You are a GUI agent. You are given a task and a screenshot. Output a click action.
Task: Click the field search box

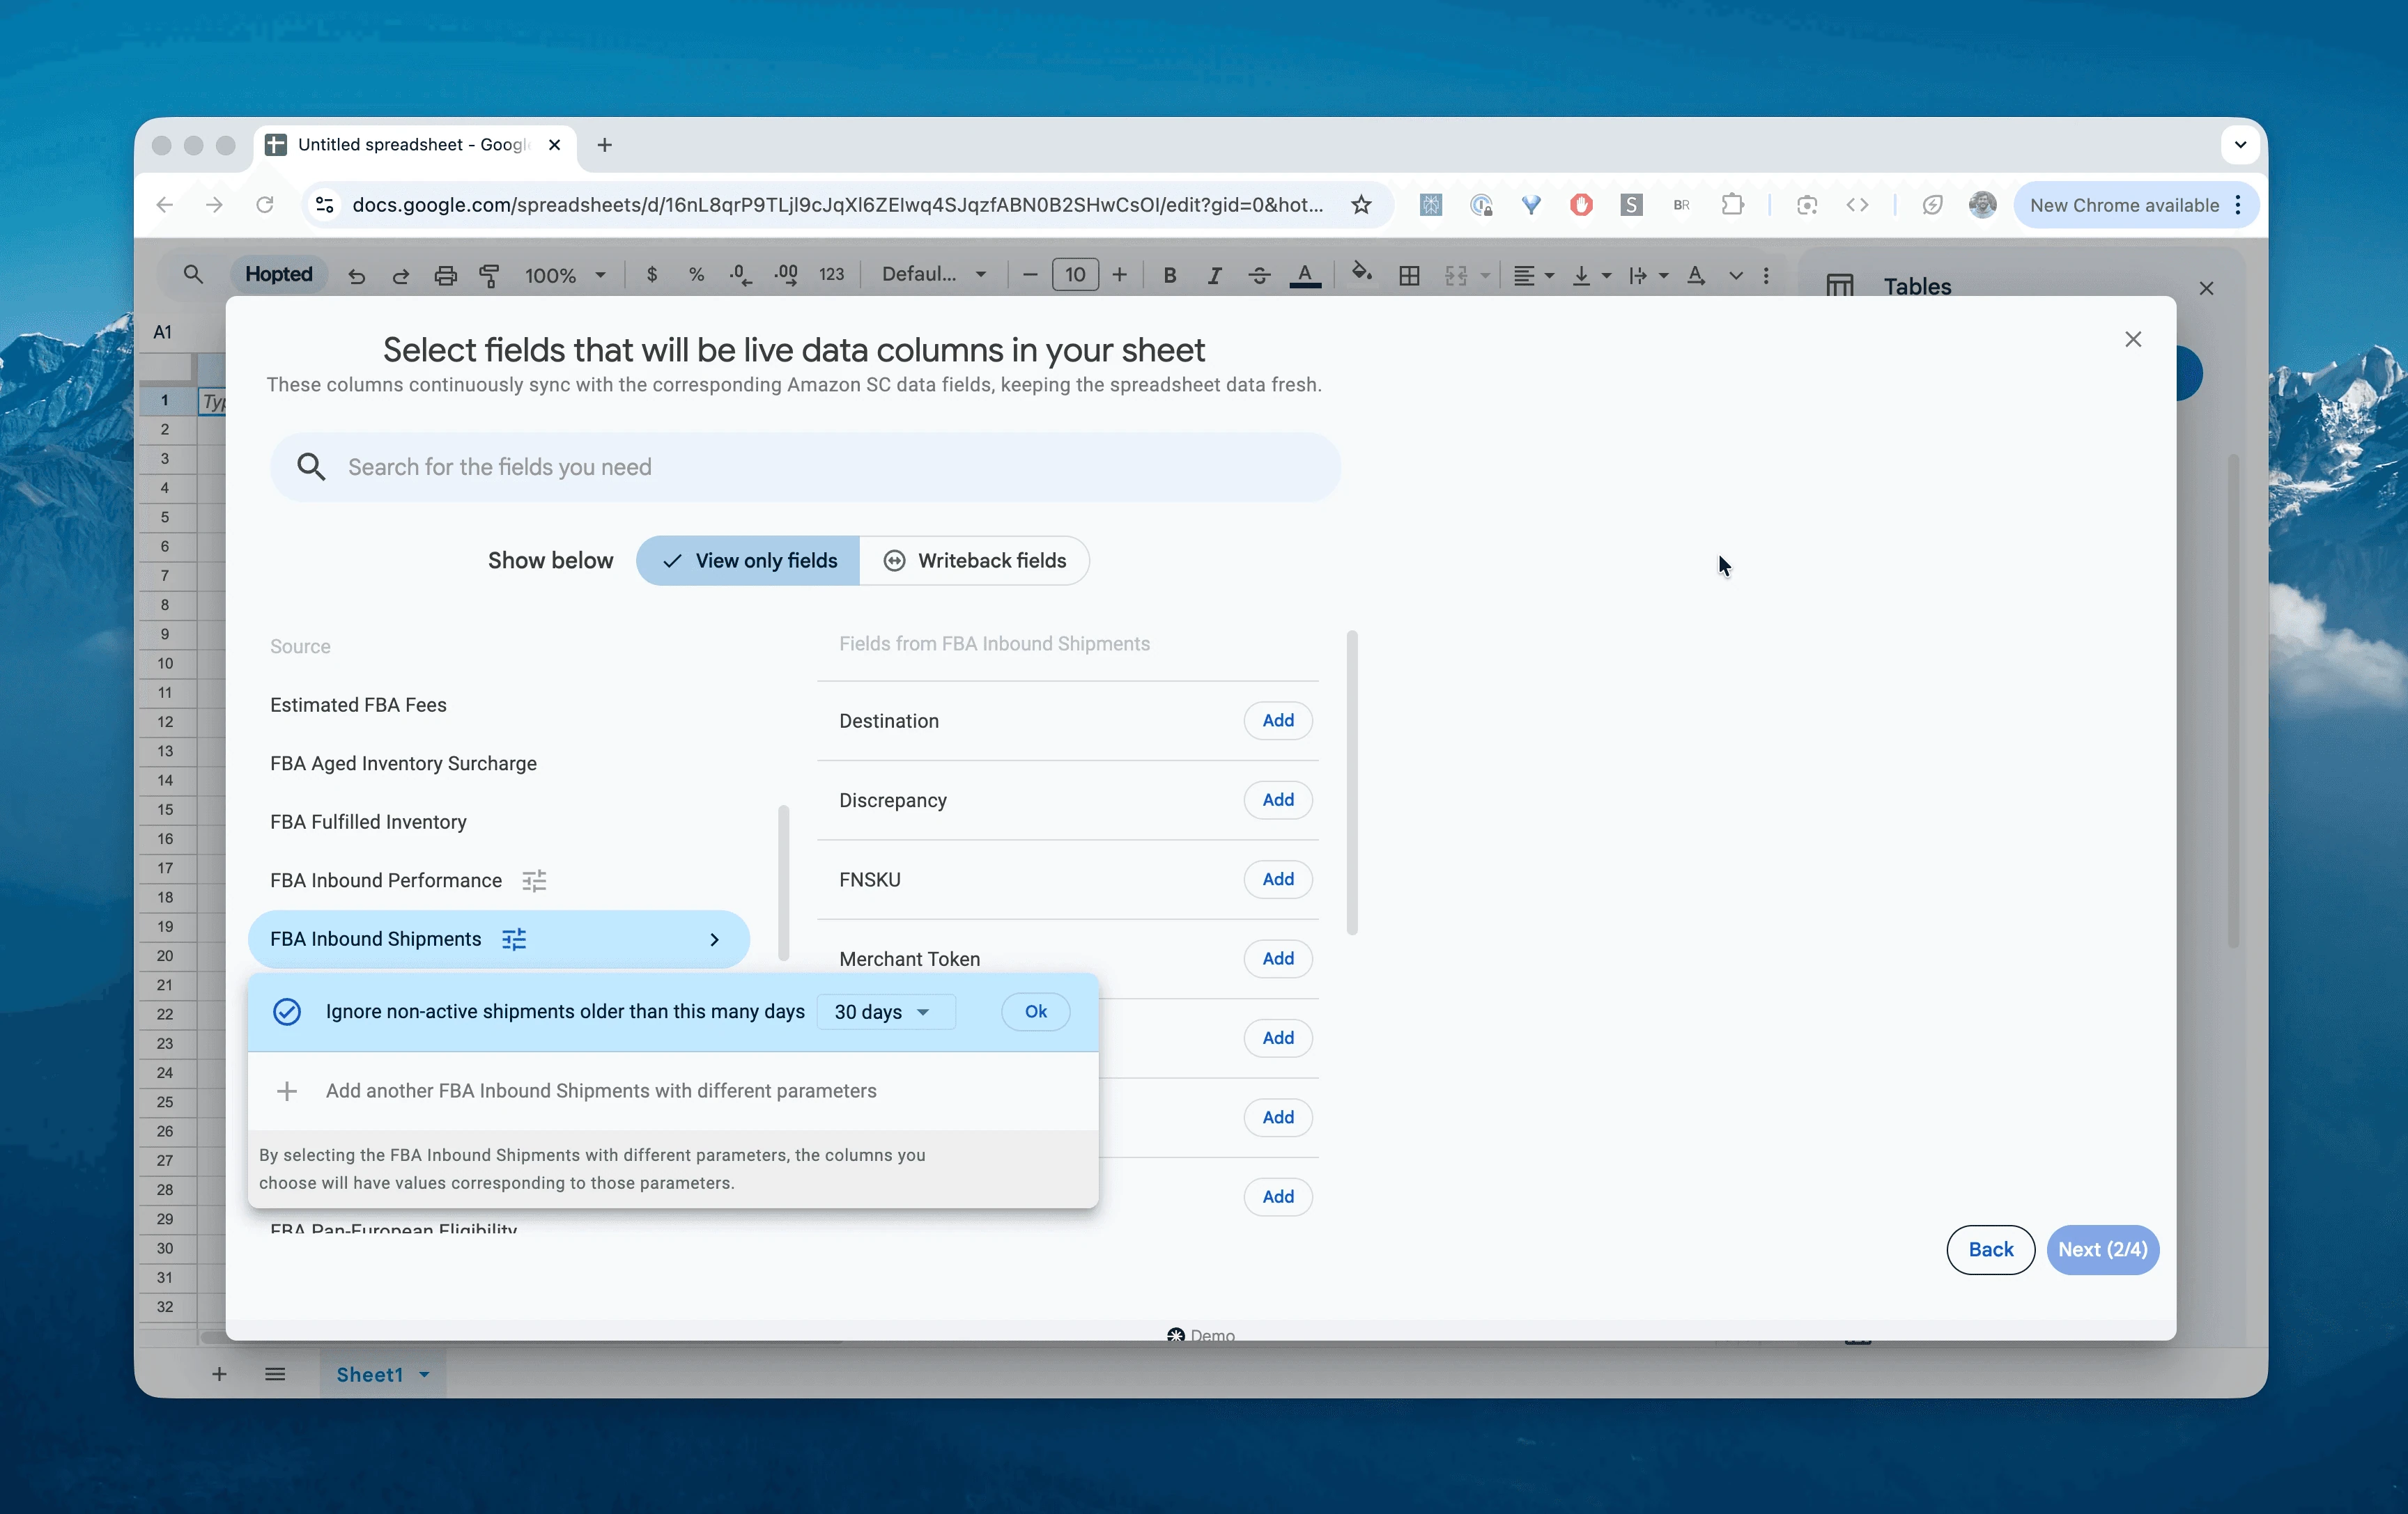click(805, 467)
